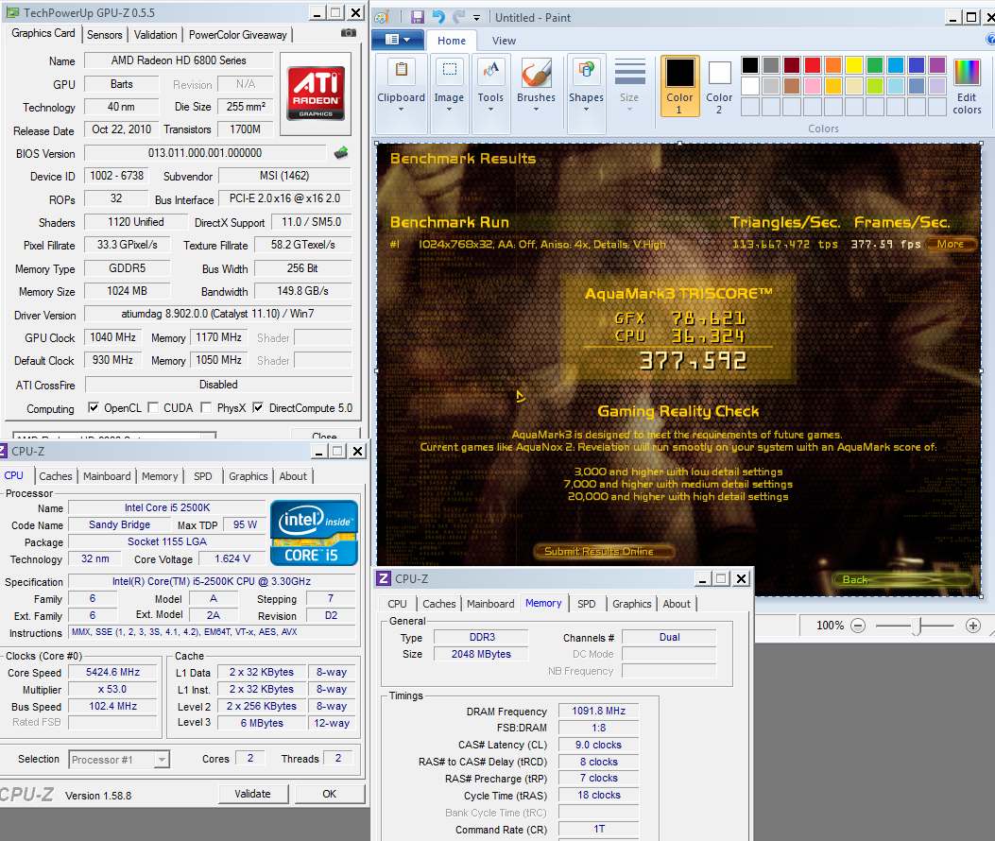Expand the Brushes dropdown arrow
995x841 pixels.
(x=536, y=110)
